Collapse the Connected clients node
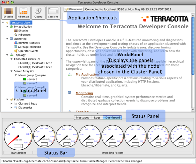 coord(11,59)
